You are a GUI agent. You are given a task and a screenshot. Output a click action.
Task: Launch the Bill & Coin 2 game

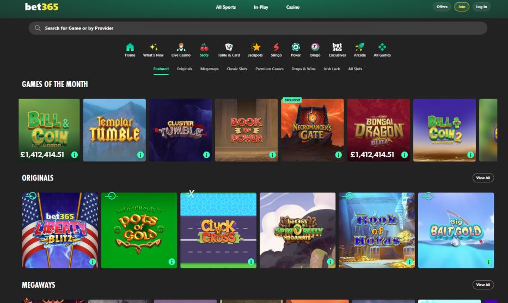click(x=444, y=130)
